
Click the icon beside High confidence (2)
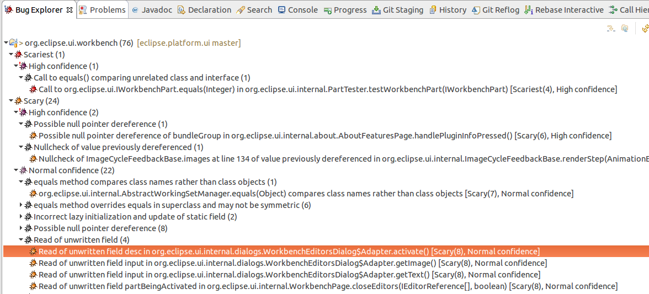(x=23, y=112)
